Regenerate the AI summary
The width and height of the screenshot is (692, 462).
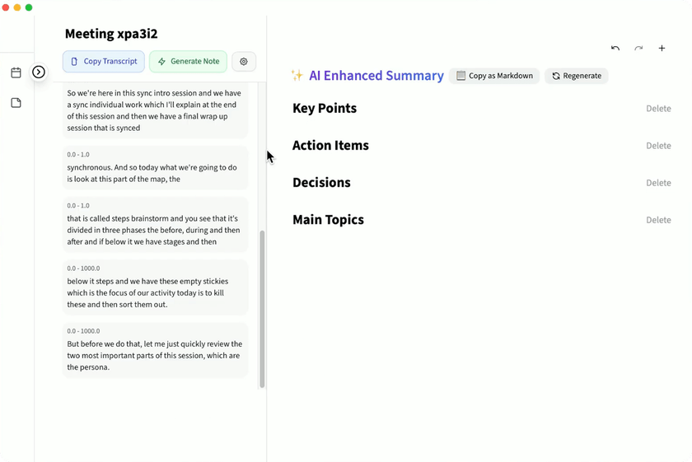tap(577, 76)
